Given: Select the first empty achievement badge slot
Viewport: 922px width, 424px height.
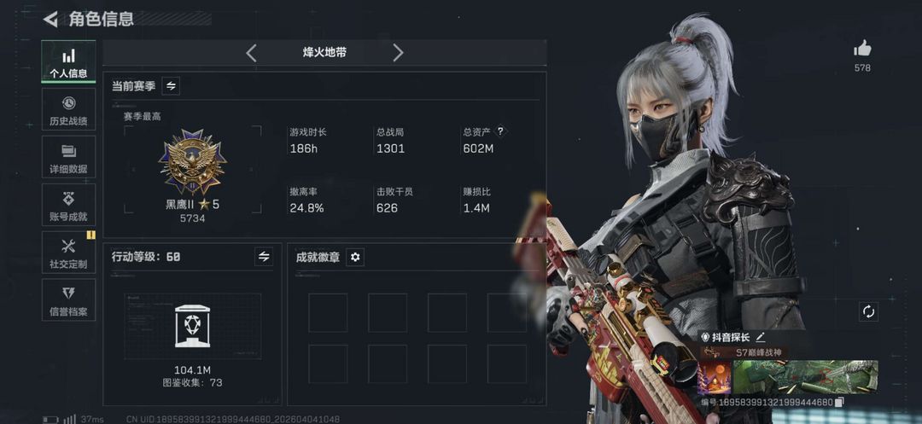Looking at the screenshot, I should pyautogui.click(x=328, y=313).
